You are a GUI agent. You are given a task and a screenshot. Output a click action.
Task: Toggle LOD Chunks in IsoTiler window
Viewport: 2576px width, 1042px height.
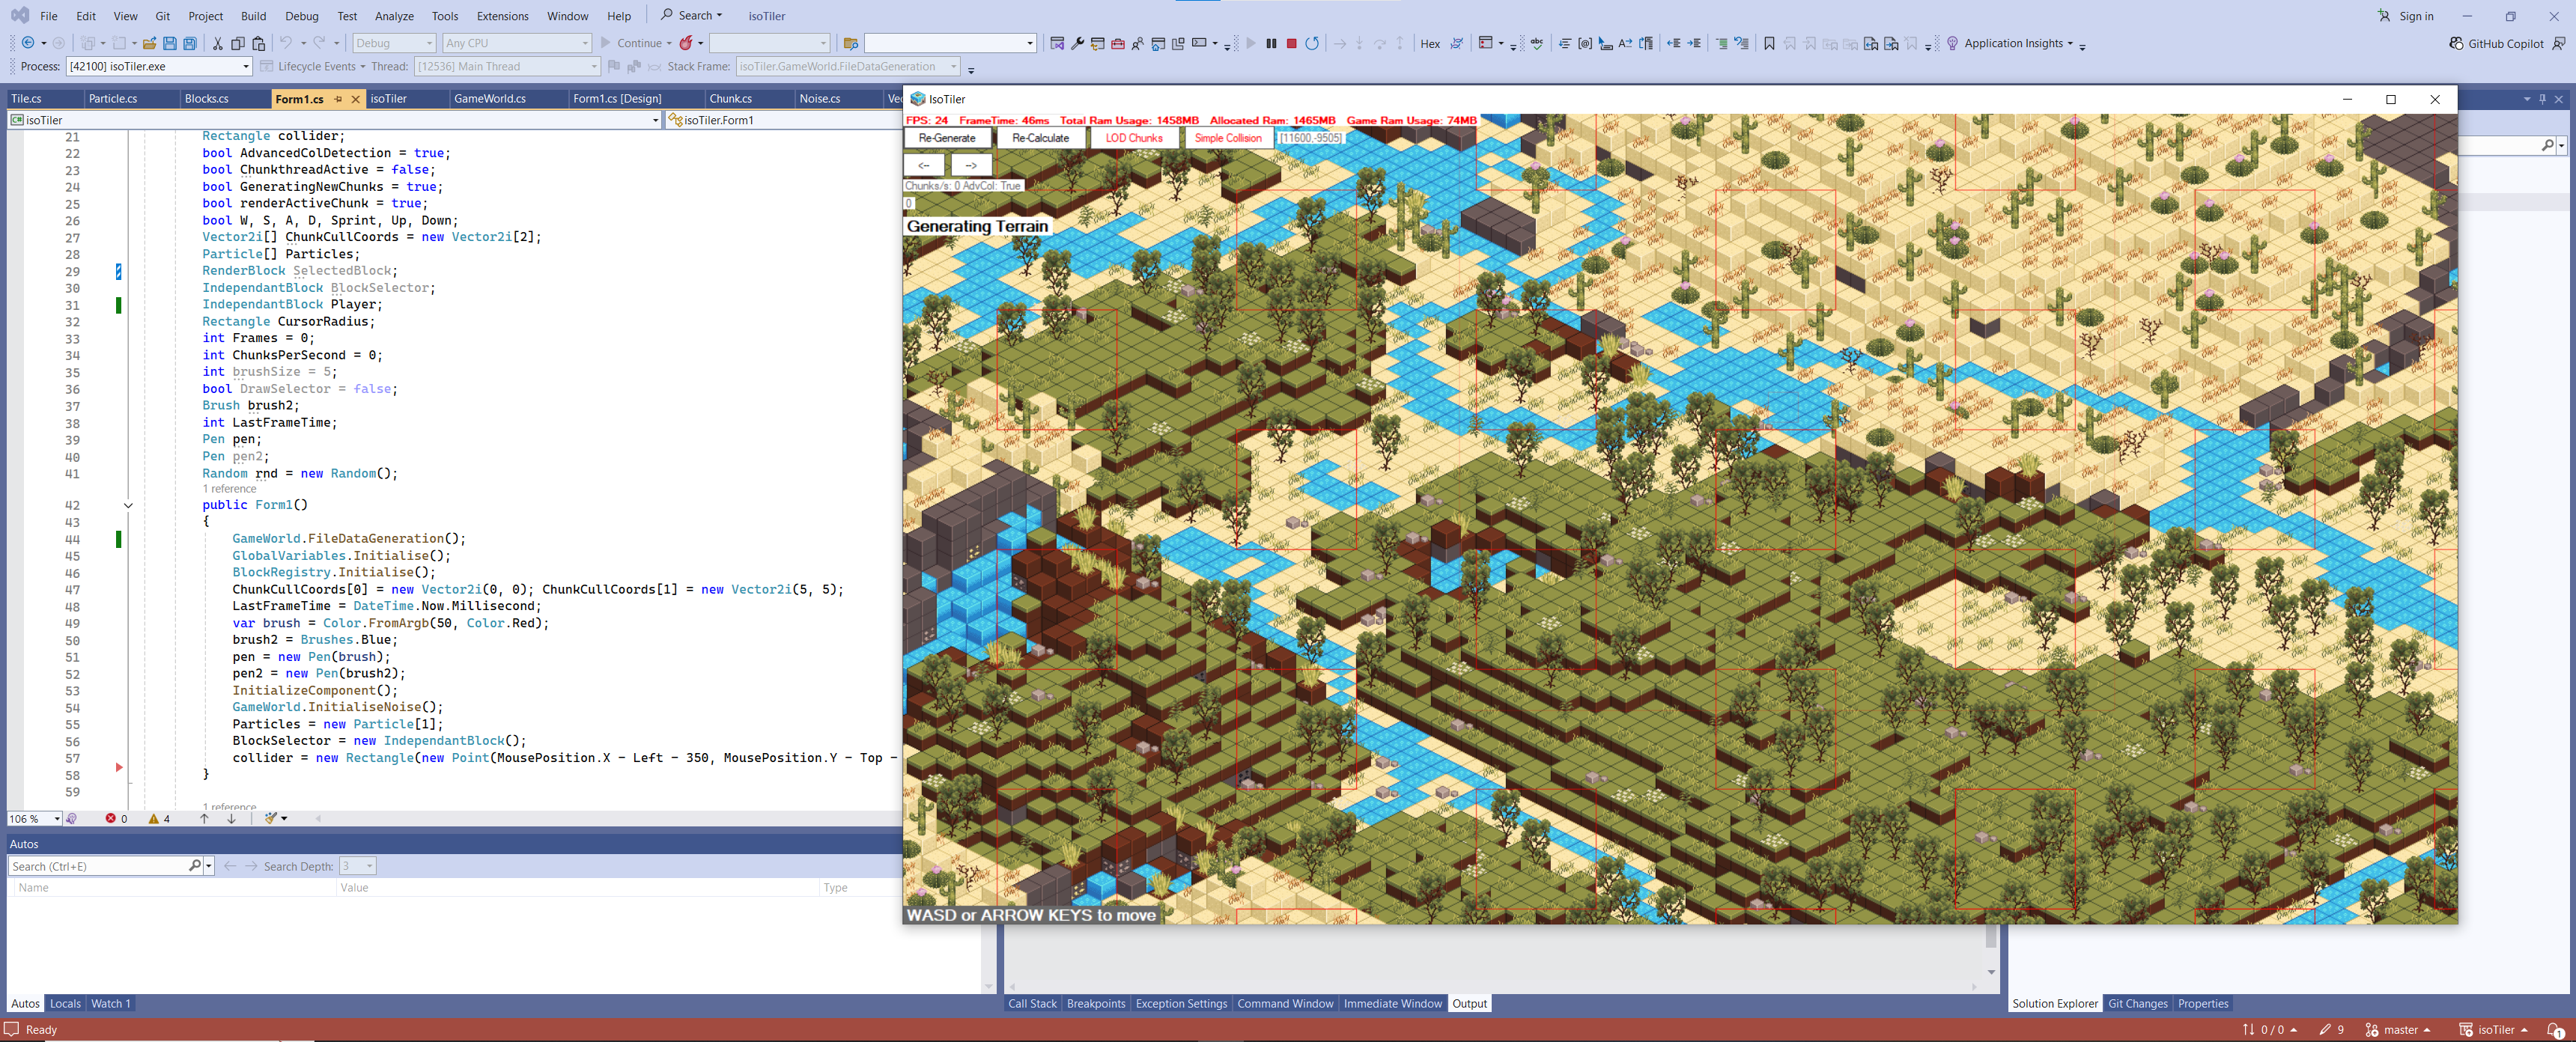1133,138
